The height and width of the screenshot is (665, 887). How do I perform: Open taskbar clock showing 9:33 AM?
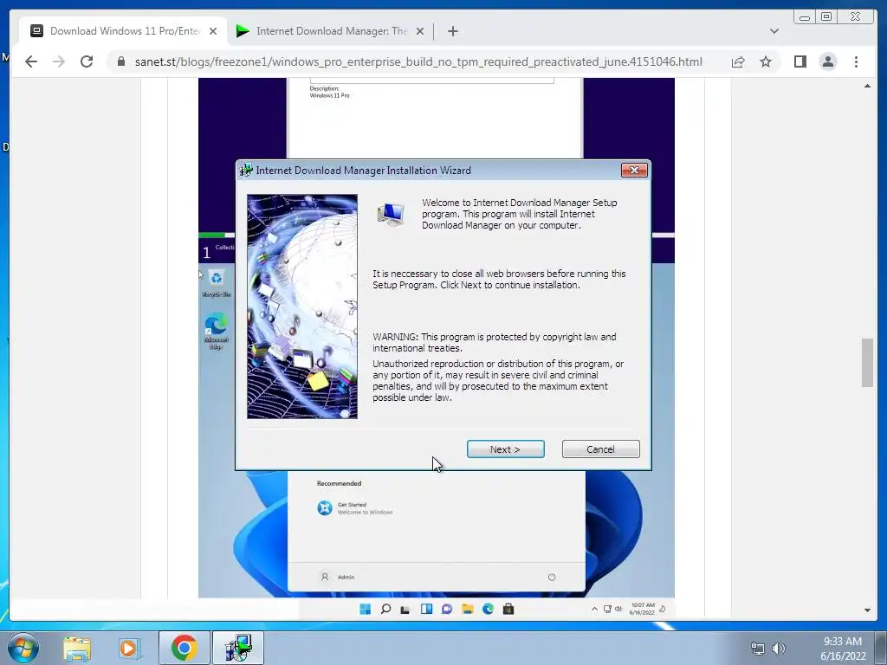[843, 649]
